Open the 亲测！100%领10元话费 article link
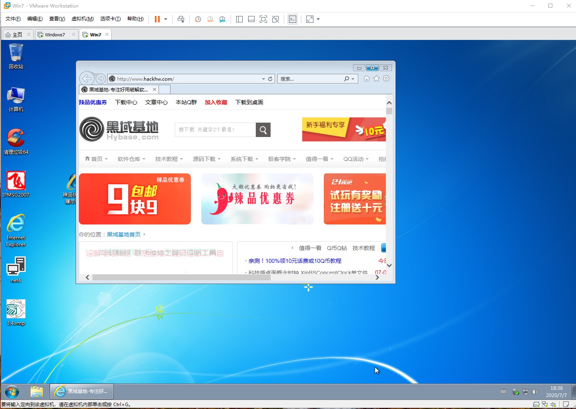This screenshot has width=576, height=409. pyautogui.click(x=295, y=261)
